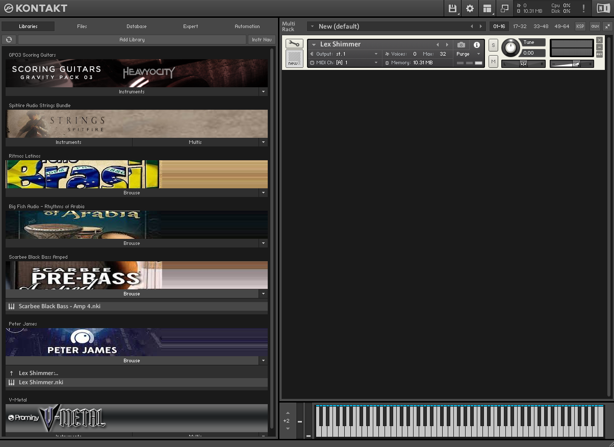This screenshot has height=447, width=614.
Task: Load next multi with right arrow
Action: click(480, 27)
